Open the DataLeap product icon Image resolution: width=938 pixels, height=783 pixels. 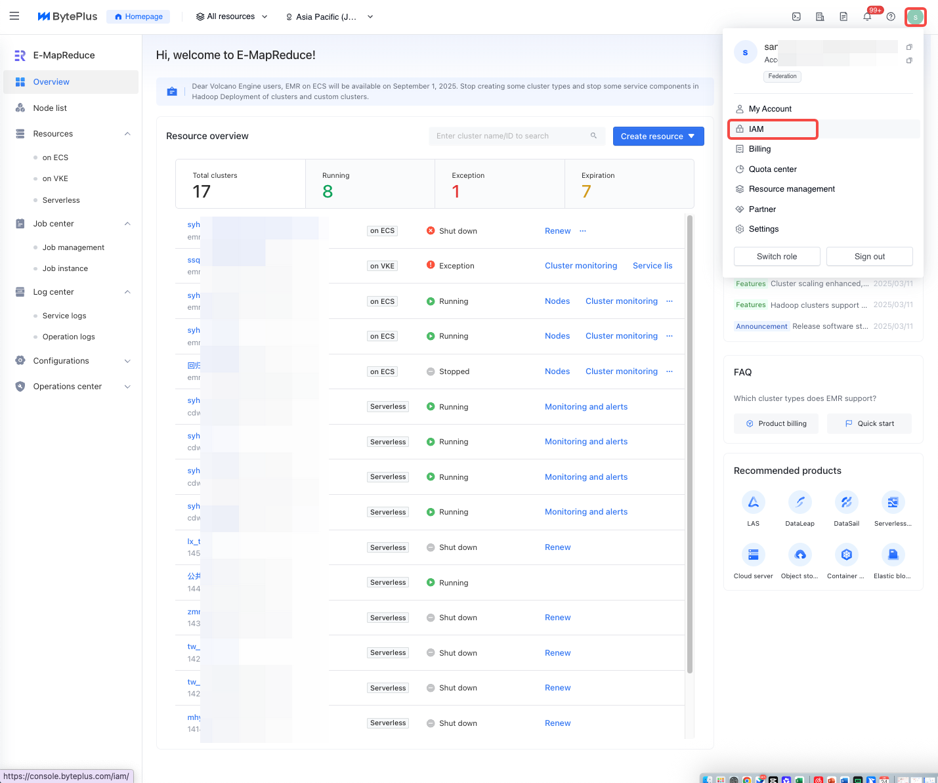click(799, 502)
